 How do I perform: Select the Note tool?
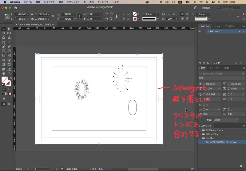(x=4, y=69)
